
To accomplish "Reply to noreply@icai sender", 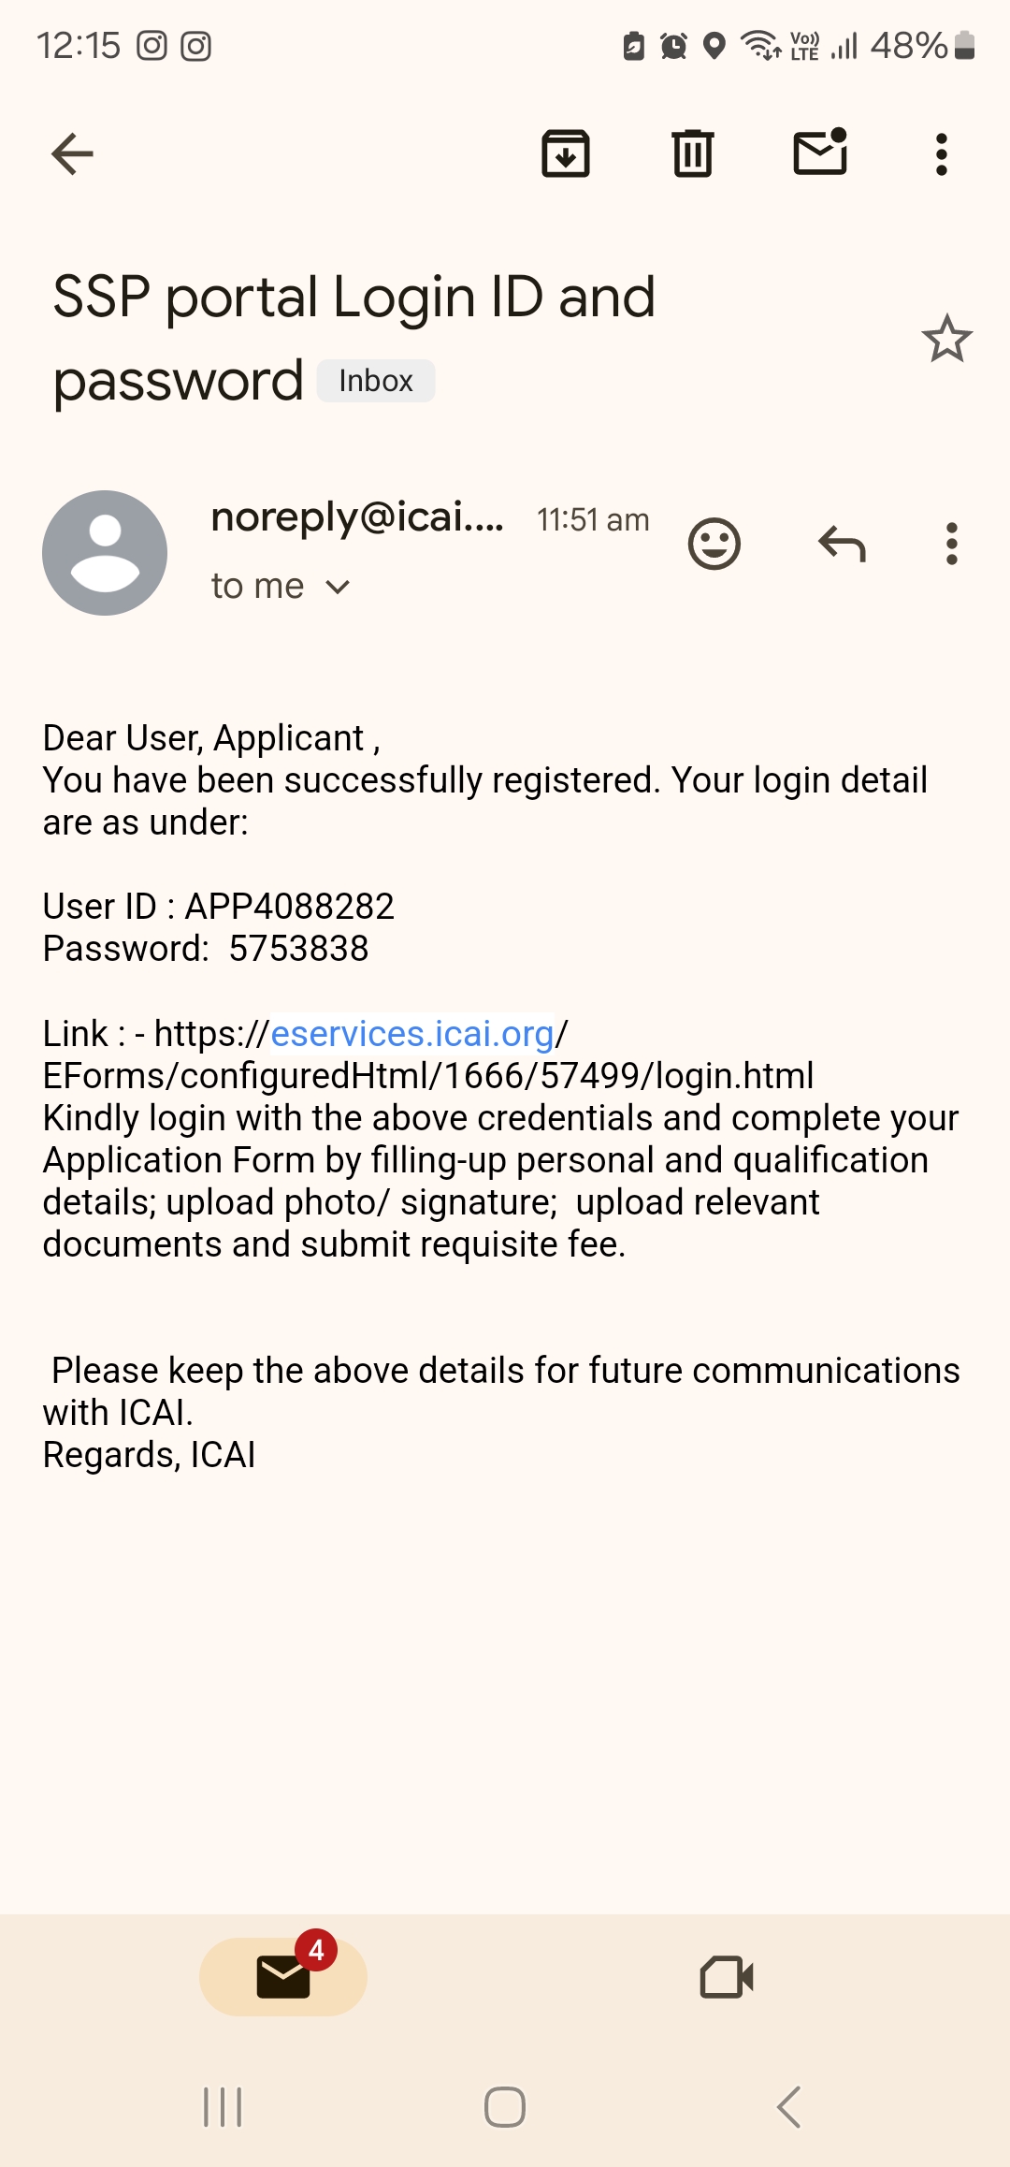I will (842, 544).
